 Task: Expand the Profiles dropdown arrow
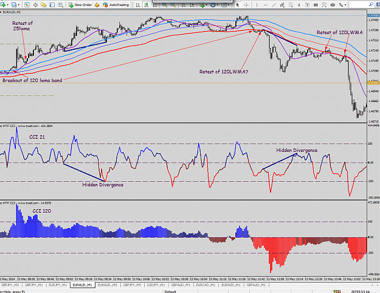19,5
